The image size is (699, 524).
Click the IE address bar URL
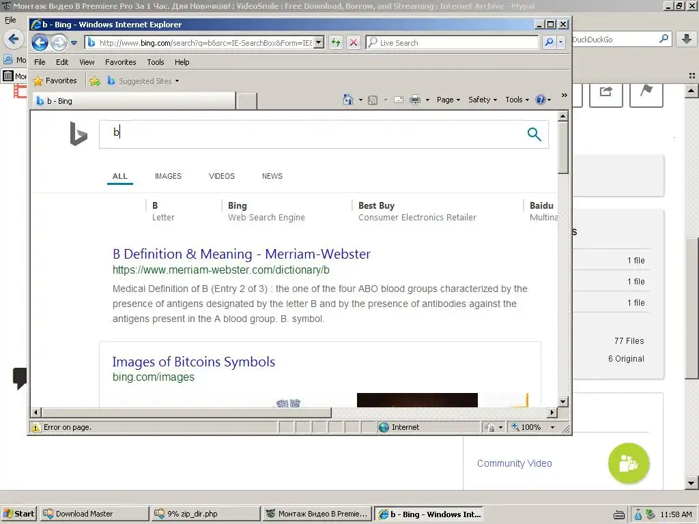(205, 43)
